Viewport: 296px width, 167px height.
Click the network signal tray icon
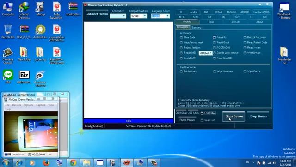tap(269, 163)
